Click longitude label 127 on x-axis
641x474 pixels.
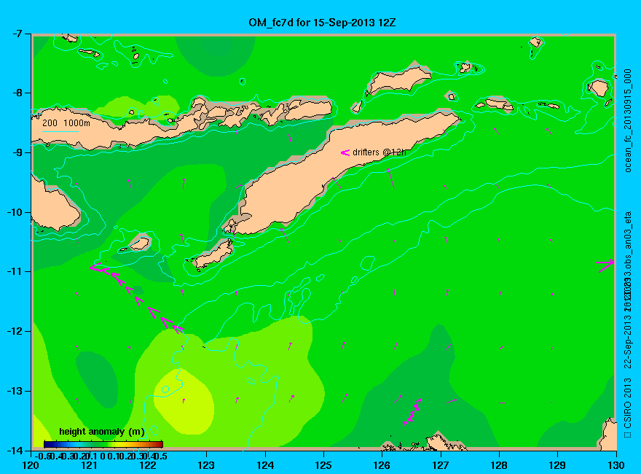click(x=441, y=465)
